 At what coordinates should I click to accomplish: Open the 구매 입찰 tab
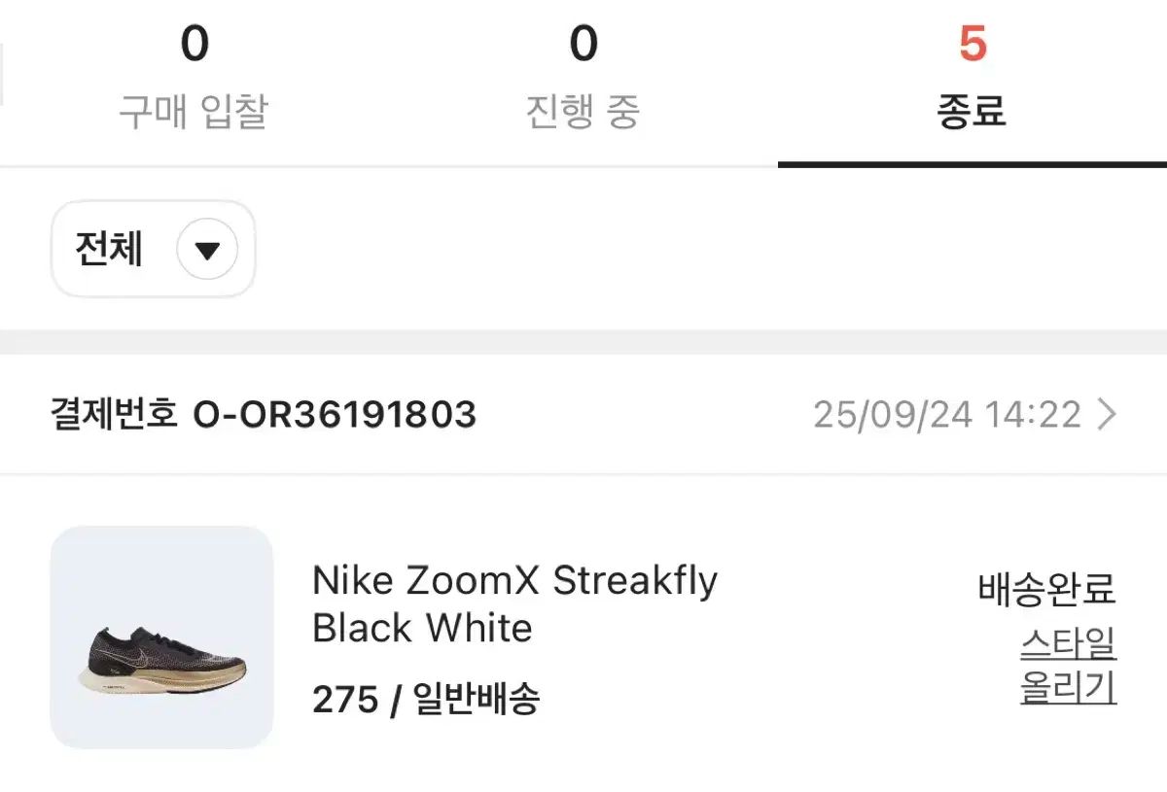coord(194,112)
